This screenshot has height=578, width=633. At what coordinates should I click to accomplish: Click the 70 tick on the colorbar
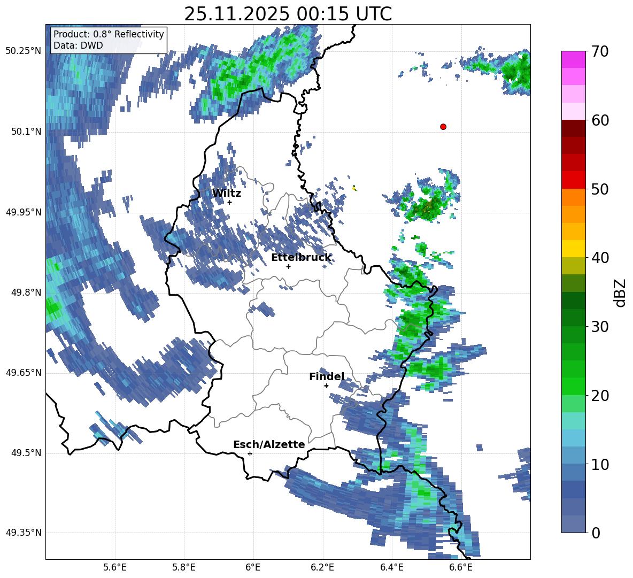point(600,51)
